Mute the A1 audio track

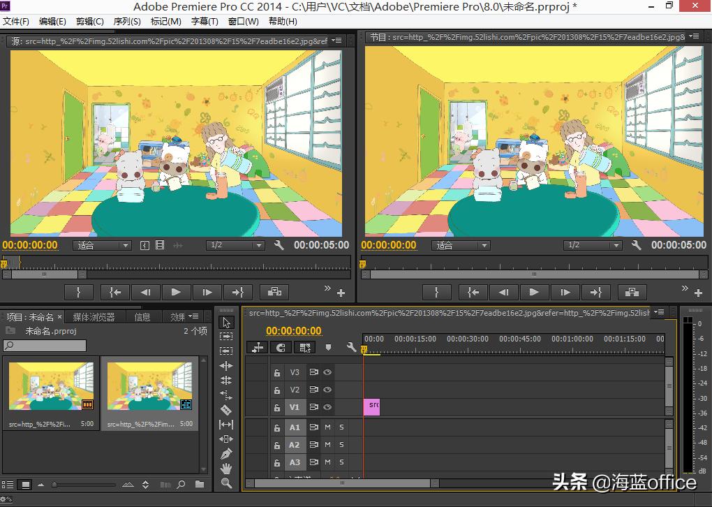click(x=327, y=427)
